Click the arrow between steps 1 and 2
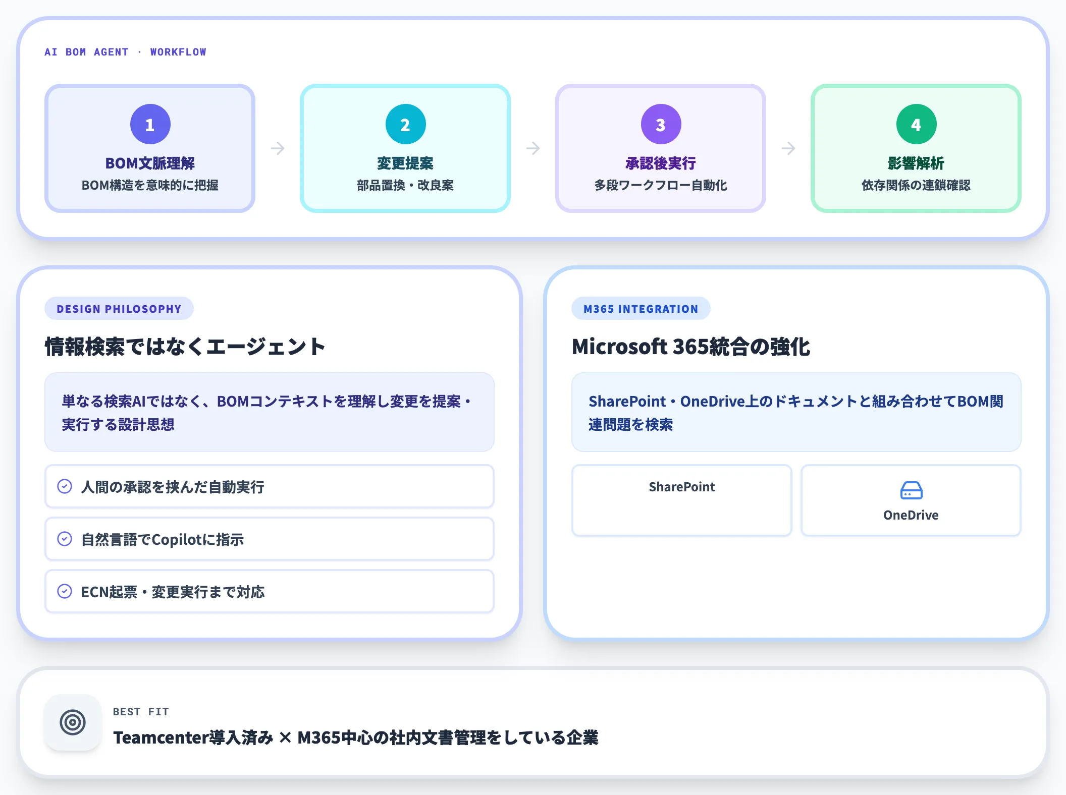1066x795 pixels. coord(278,148)
